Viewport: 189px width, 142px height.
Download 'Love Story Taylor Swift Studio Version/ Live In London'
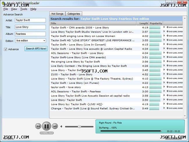[174, 31]
